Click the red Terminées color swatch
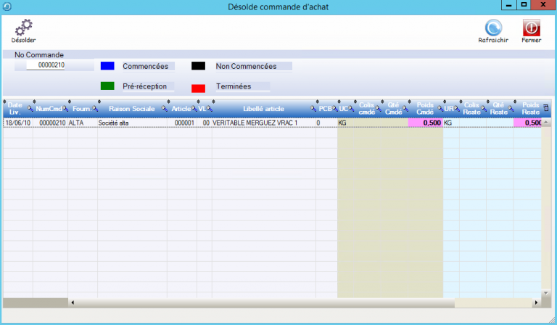This screenshot has height=325, width=557. (198, 87)
